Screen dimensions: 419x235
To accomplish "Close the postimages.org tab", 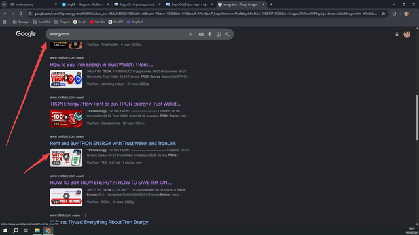I will 56,5.
